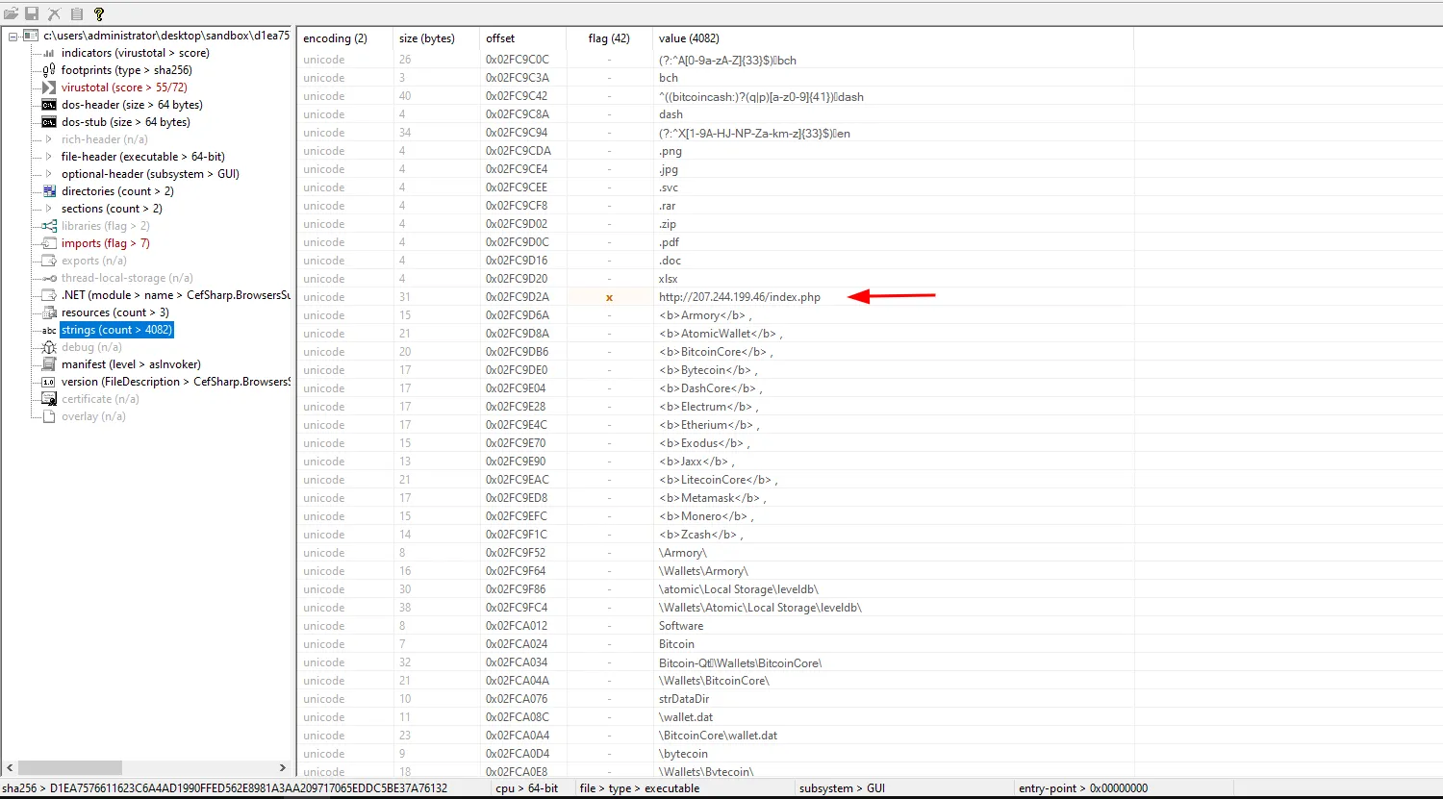The image size is (1443, 799).
Task: Click the tree panel horizontal scrollbar right arrow
Action: [x=282, y=768]
